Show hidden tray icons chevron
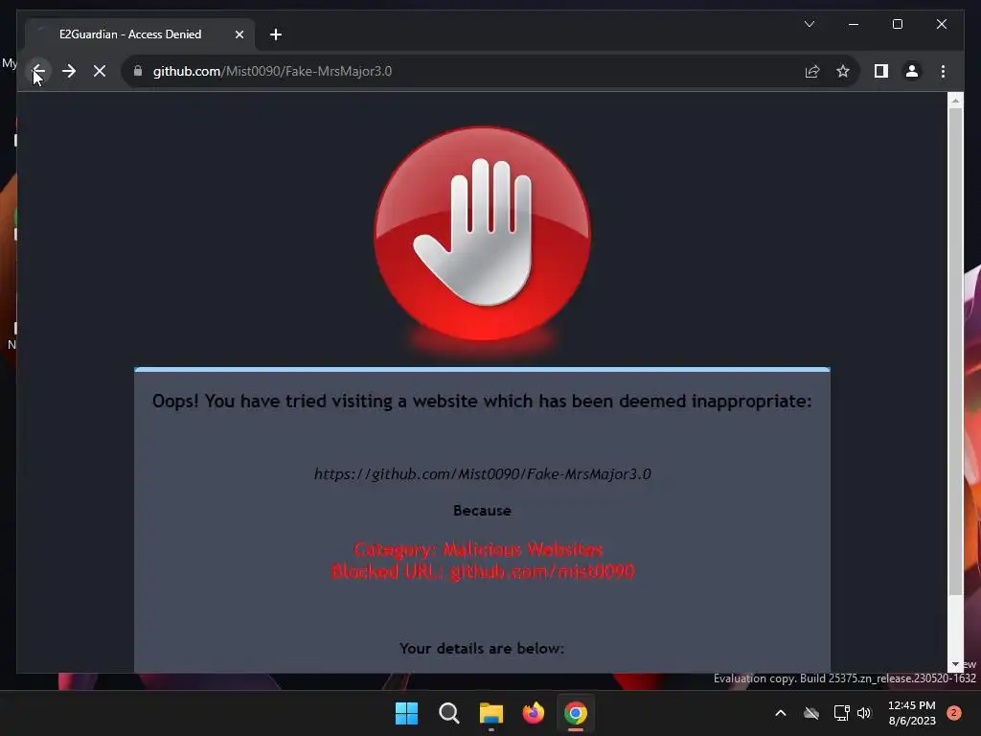981x736 pixels. pos(781,713)
